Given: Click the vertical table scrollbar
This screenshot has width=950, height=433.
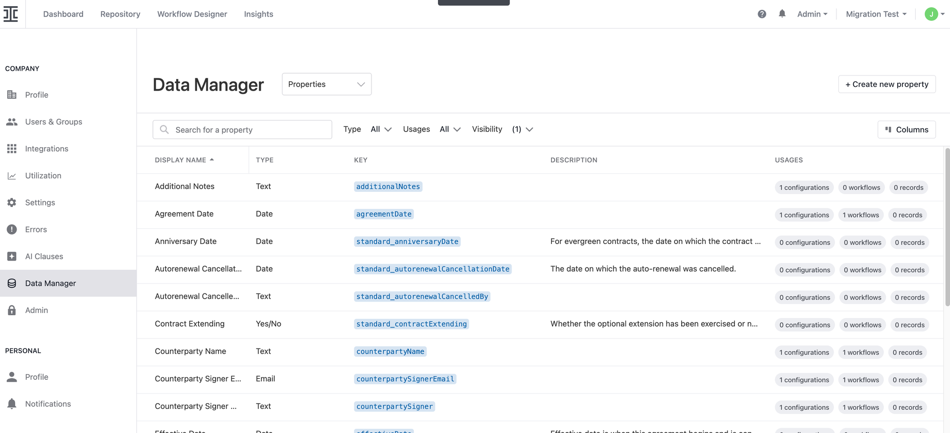Looking at the screenshot, I should [x=947, y=227].
